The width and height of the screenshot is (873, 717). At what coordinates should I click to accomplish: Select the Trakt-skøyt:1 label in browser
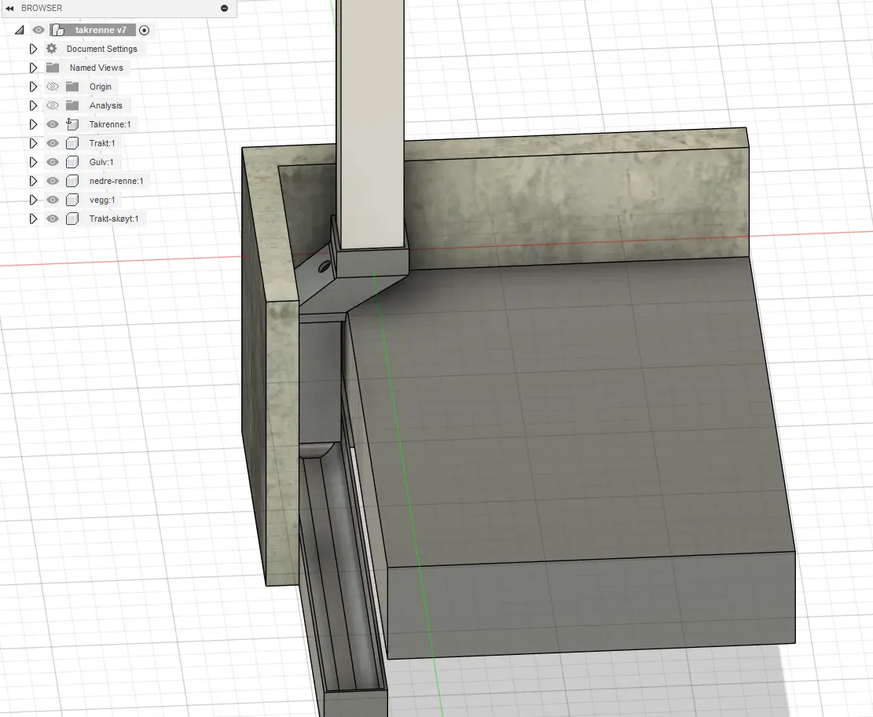coord(113,219)
